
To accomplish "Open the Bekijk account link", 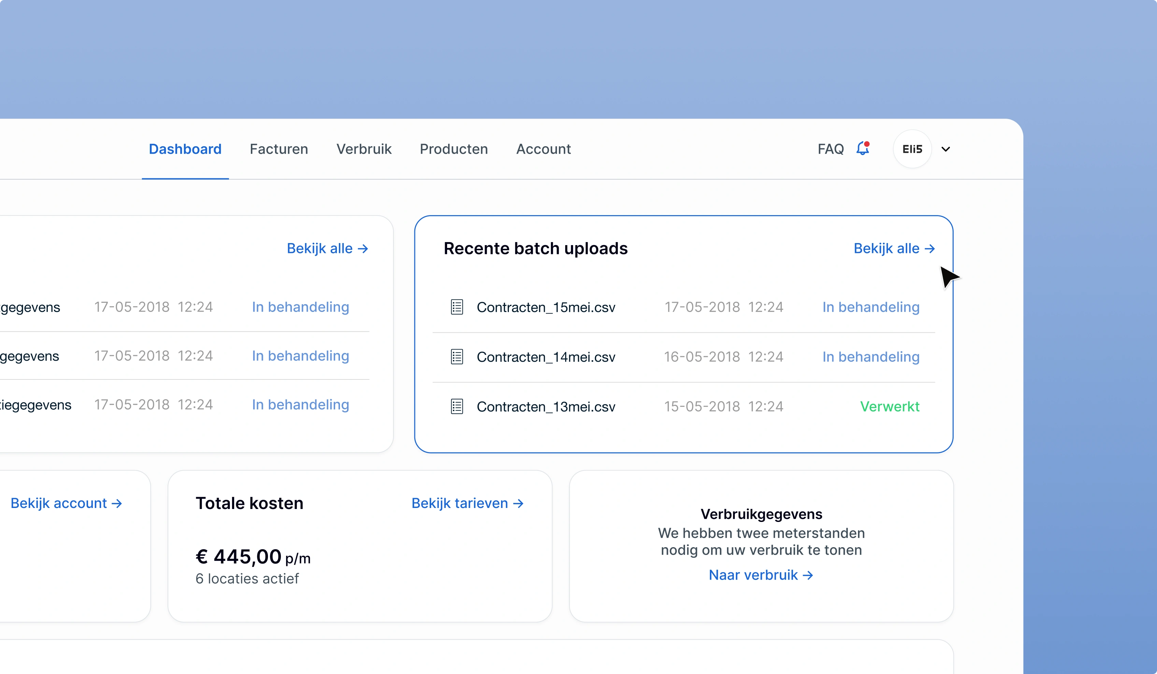I will [66, 504].
